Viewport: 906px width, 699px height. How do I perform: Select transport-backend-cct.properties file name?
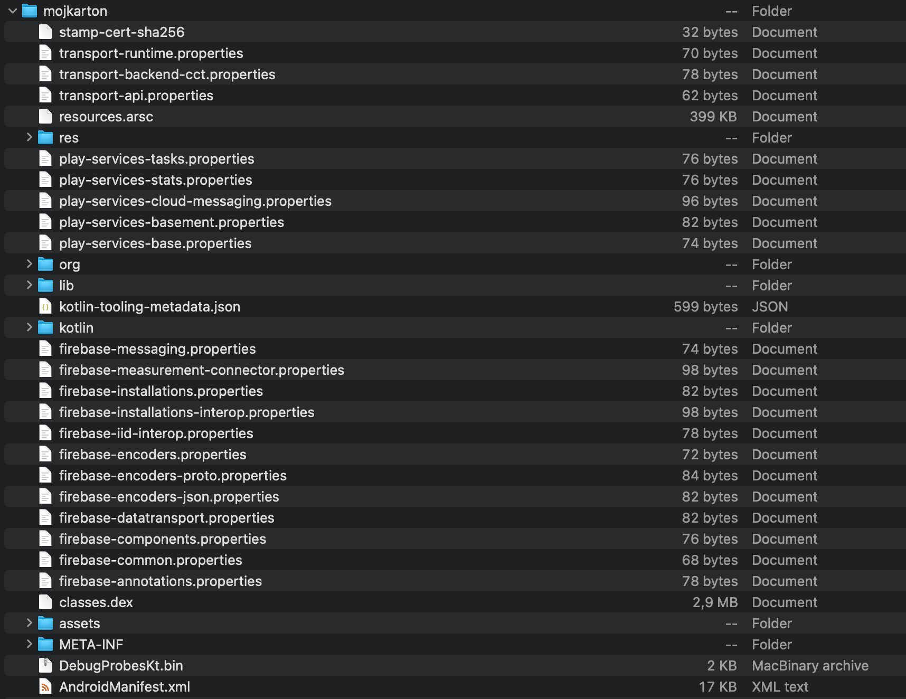click(167, 74)
